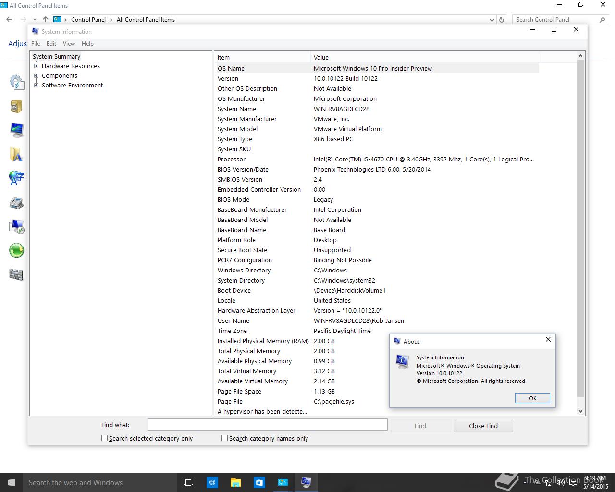Viewport: 615px width, 492px height.
Task: Click OK in the About dialog
Action: (532, 398)
